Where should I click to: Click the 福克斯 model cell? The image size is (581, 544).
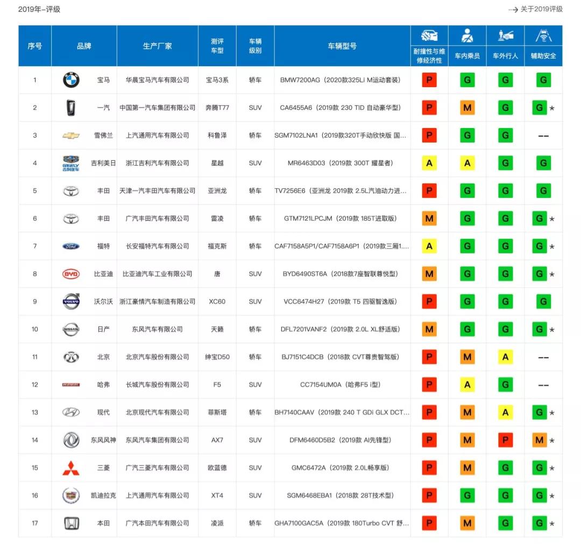coord(217,246)
